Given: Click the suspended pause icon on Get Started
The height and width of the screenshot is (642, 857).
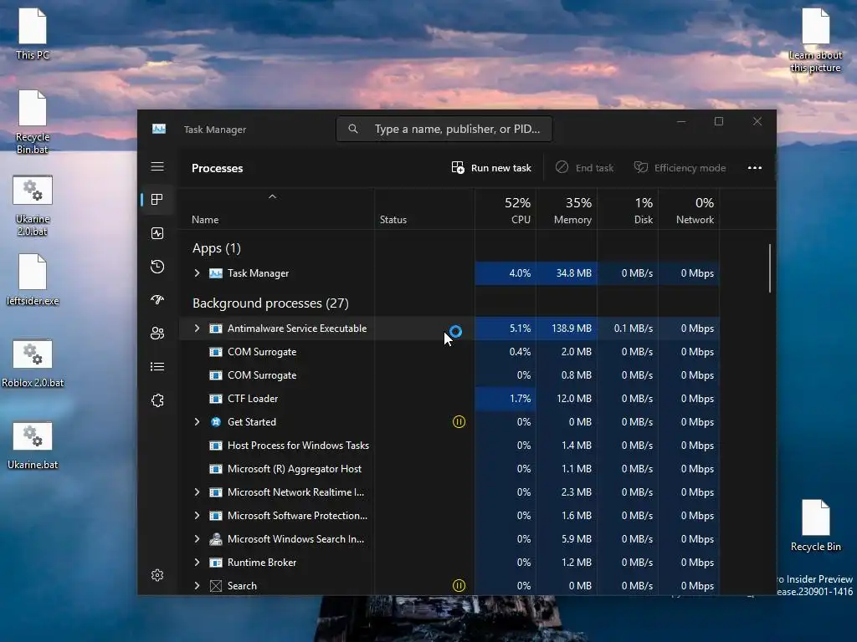Looking at the screenshot, I should [x=459, y=422].
